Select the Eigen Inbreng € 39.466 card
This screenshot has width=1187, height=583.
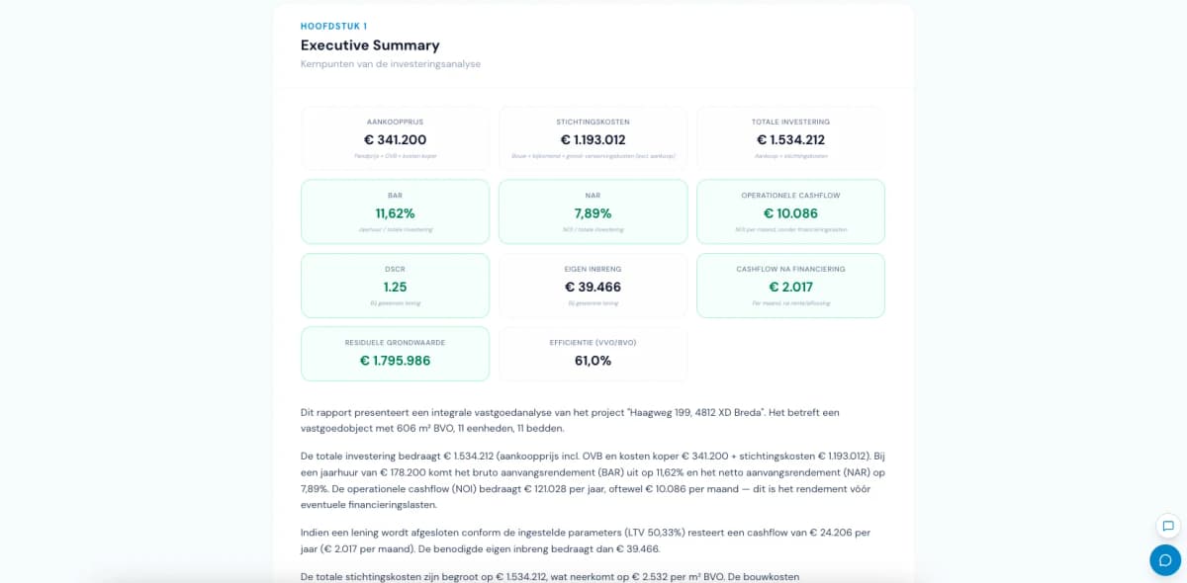(x=593, y=286)
